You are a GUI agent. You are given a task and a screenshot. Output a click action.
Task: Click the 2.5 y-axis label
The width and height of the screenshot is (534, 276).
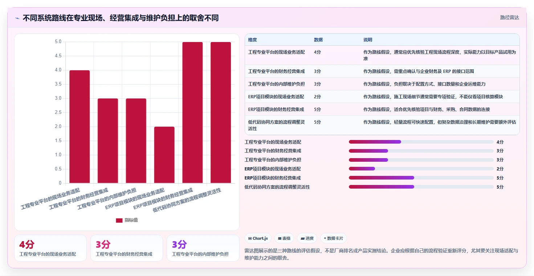58,112
